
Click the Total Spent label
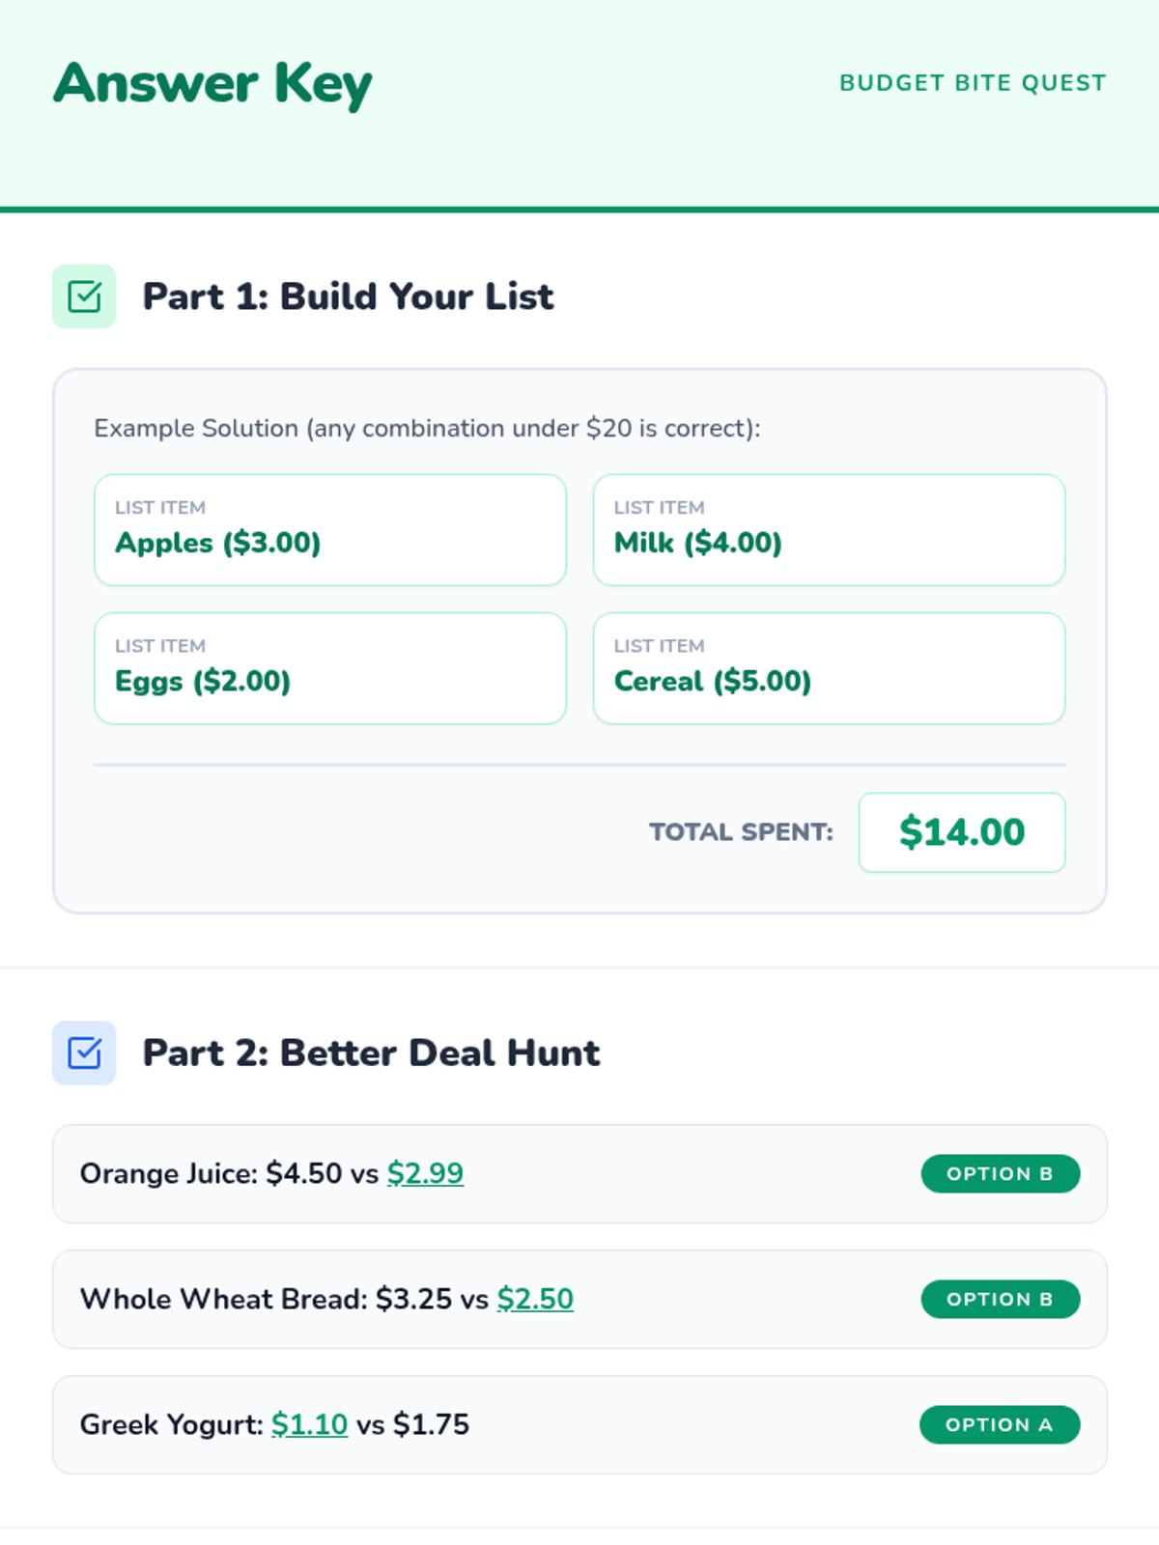tap(741, 832)
